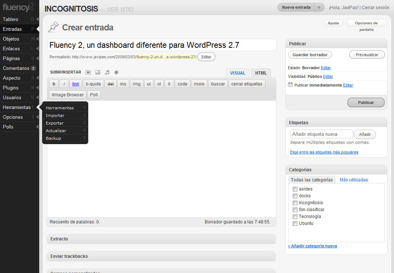This screenshot has width=394, height=273.
Task: Open the Ayuda button
Action: [333, 23]
